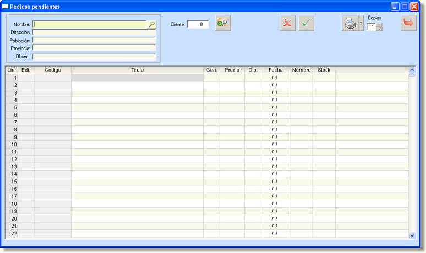426x253 pixels.
Task: Click the grid's scroll down arrow
Action: point(412,235)
